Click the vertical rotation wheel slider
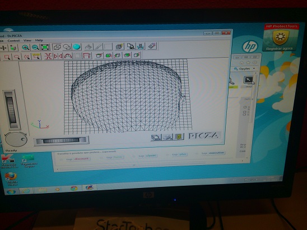This screenshot has width=307, height=230. (11, 110)
